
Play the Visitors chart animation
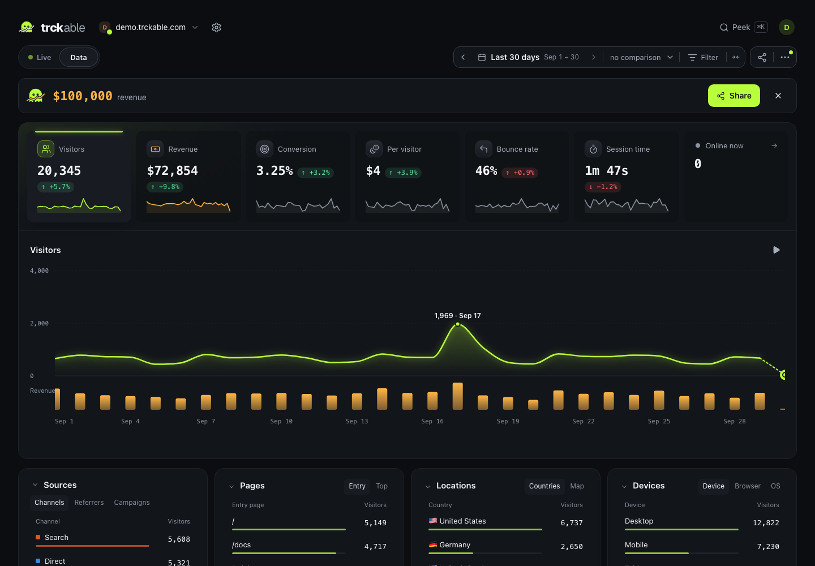[777, 250]
